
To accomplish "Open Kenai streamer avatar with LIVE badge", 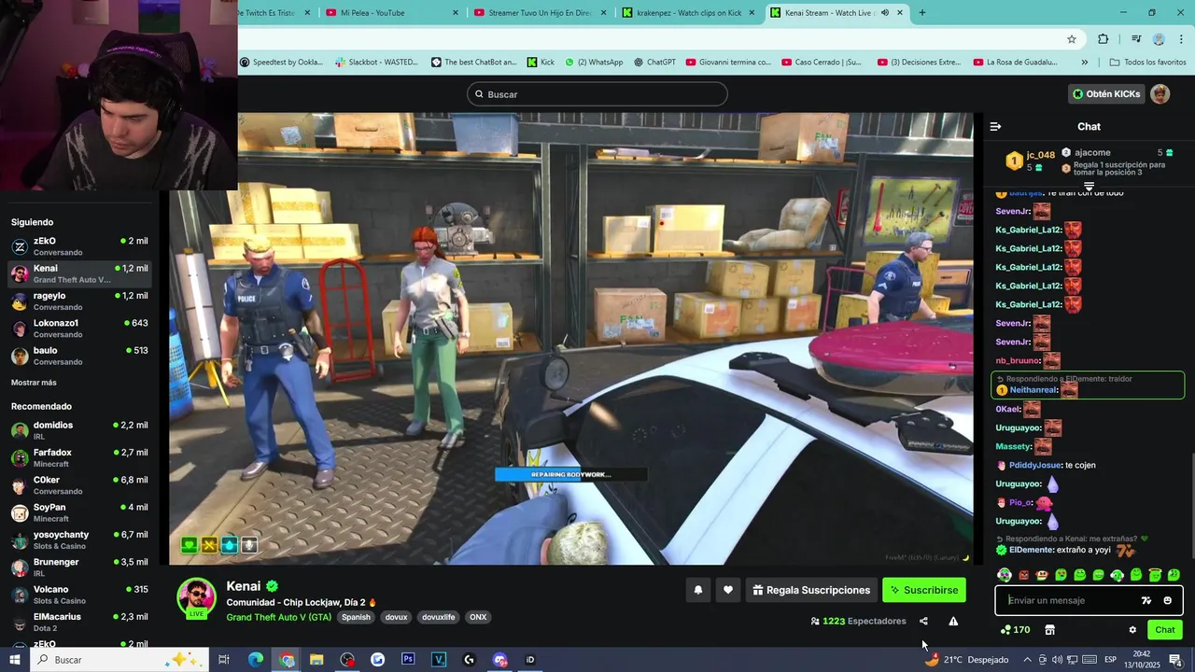I will pyautogui.click(x=196, y=598).
